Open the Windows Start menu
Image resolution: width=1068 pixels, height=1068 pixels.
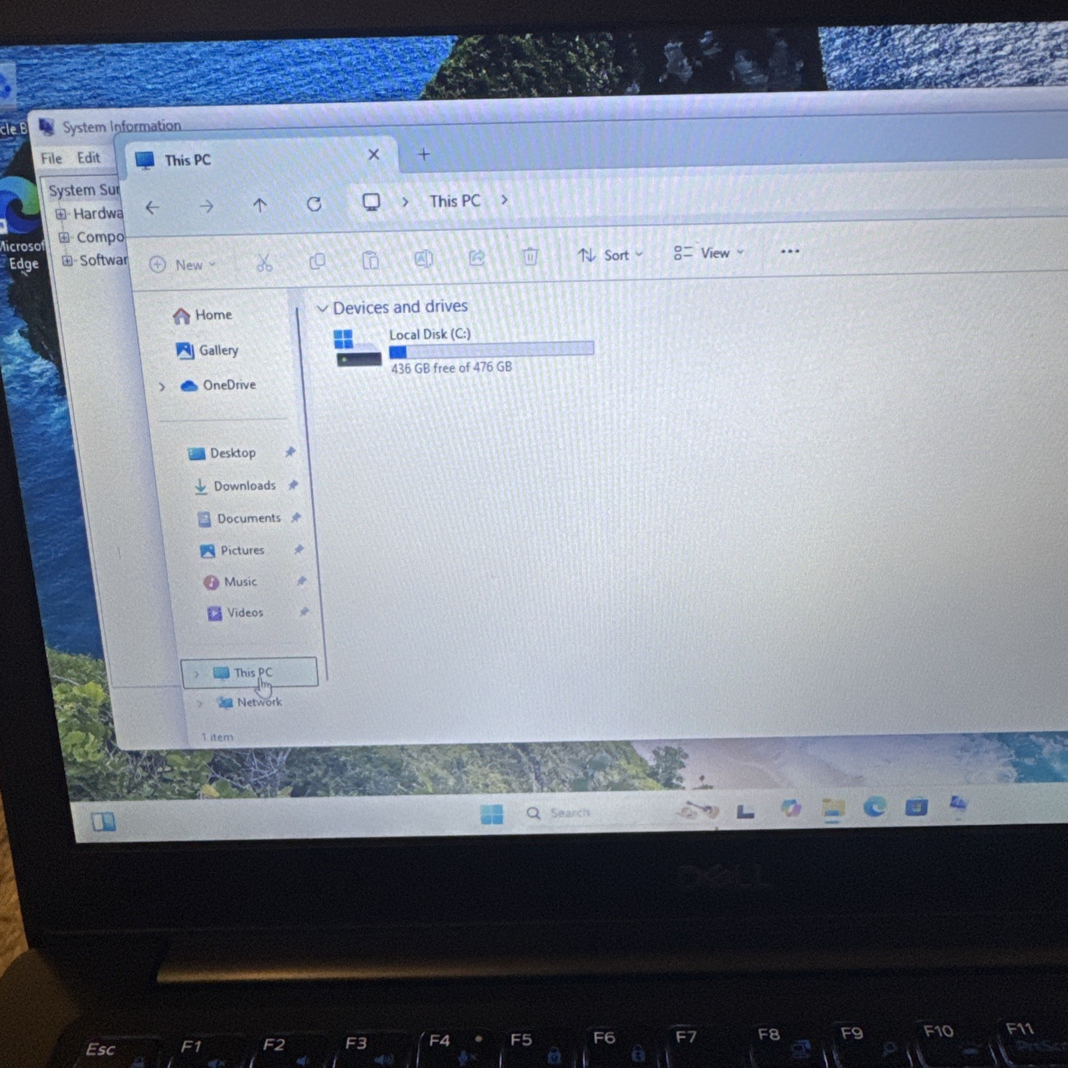point(492,814)
